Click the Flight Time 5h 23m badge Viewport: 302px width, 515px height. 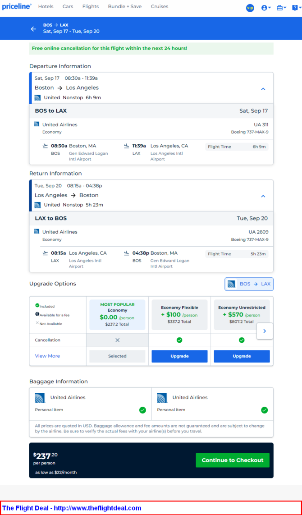pos(237,254)
